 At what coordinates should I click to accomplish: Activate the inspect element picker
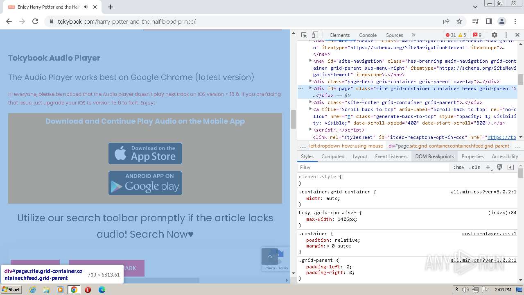pos(304,35)
